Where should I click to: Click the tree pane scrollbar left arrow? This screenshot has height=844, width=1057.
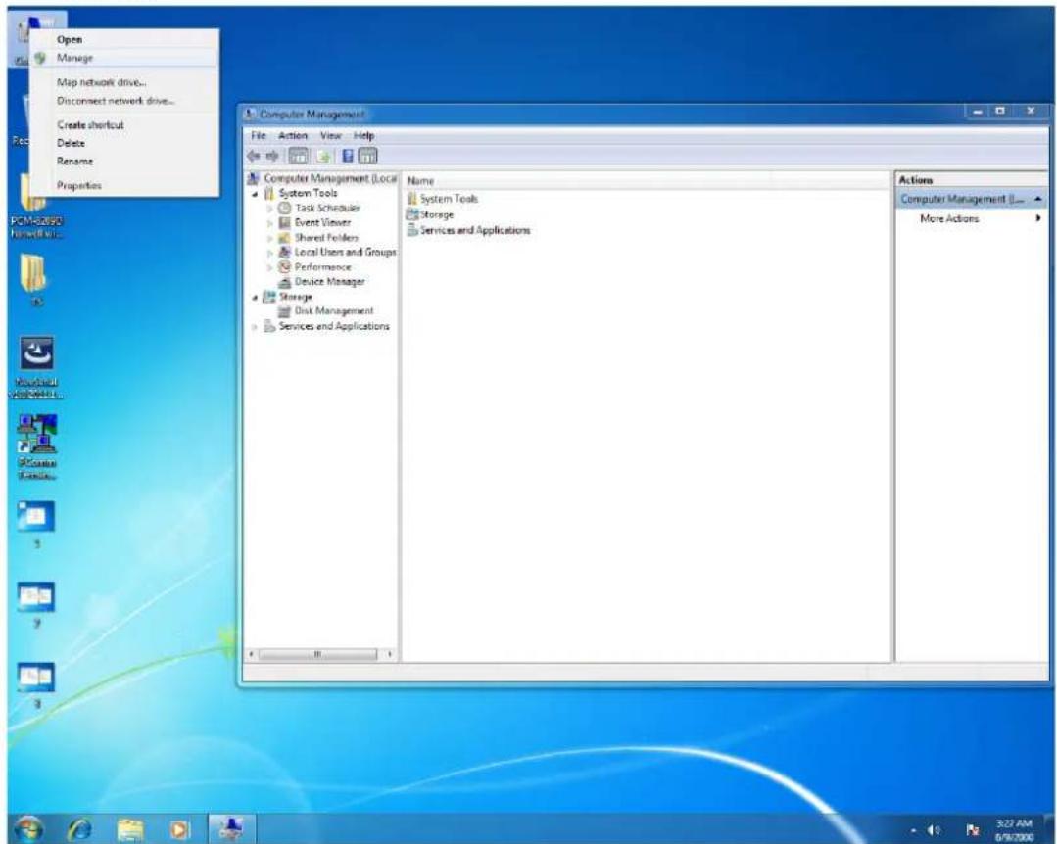[x=252, y=654]
